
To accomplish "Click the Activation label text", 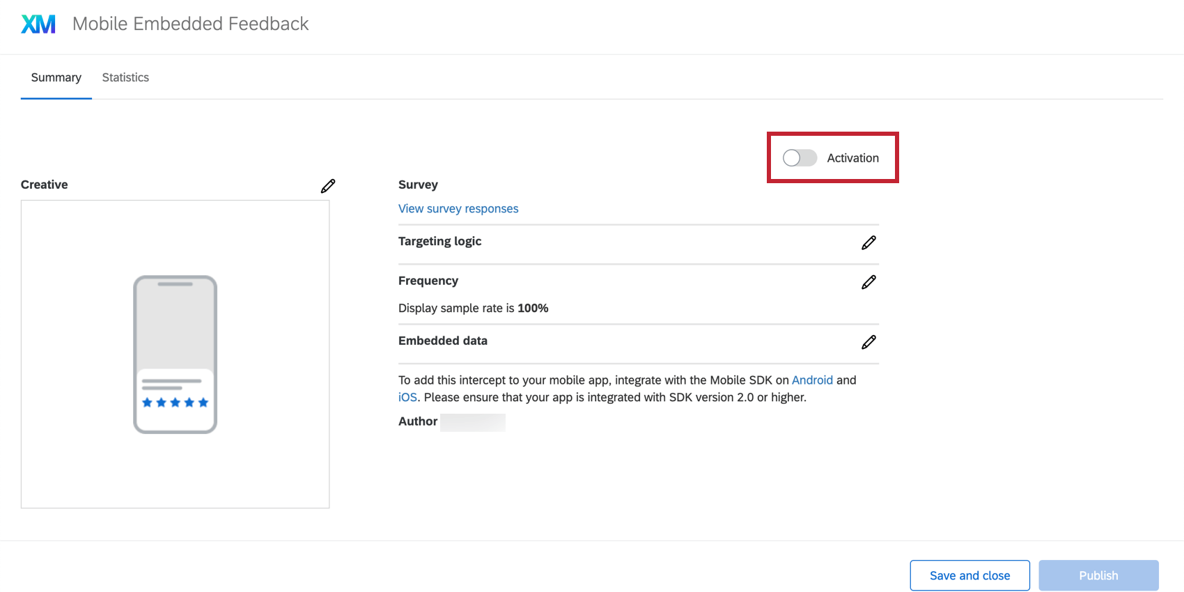I will (852, 158).
